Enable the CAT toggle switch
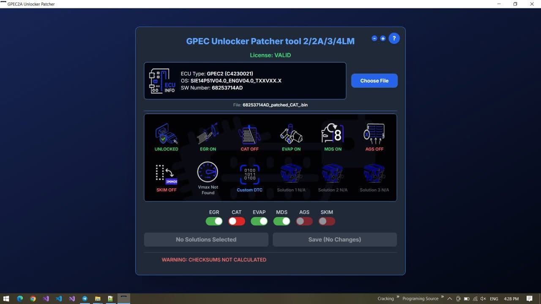The image size is (541, 304). tap(237, 221)
